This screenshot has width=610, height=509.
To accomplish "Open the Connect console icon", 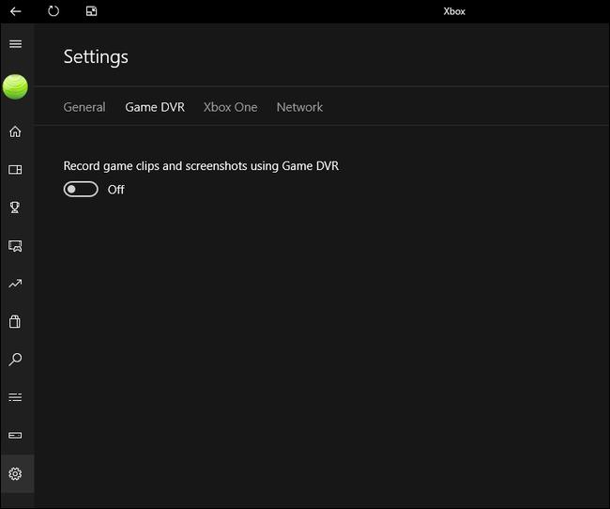I will 15,435.
